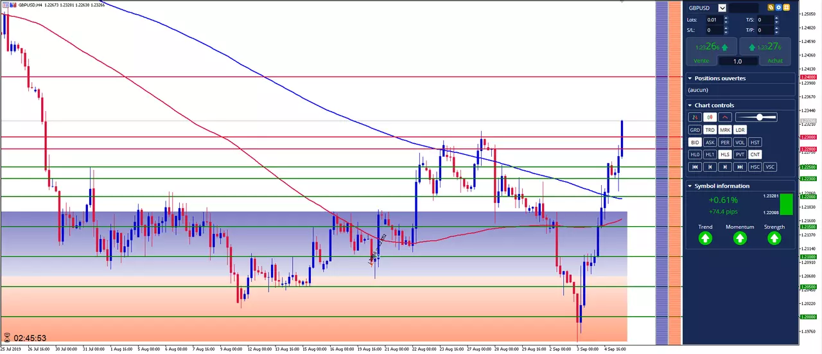Viewport: 822px width, 354px height.
Task: Toggle the ASK line button
Action: click(710, 143)
